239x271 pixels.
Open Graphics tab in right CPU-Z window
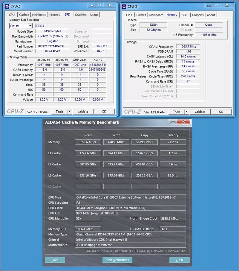(198, 15)
